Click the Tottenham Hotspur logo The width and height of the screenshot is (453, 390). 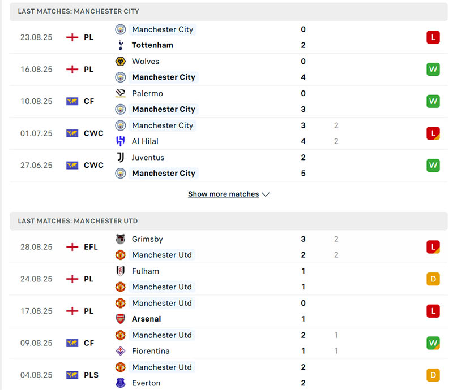point(121,45)
